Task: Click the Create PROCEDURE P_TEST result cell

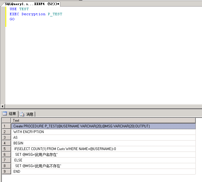Action: 104,126
